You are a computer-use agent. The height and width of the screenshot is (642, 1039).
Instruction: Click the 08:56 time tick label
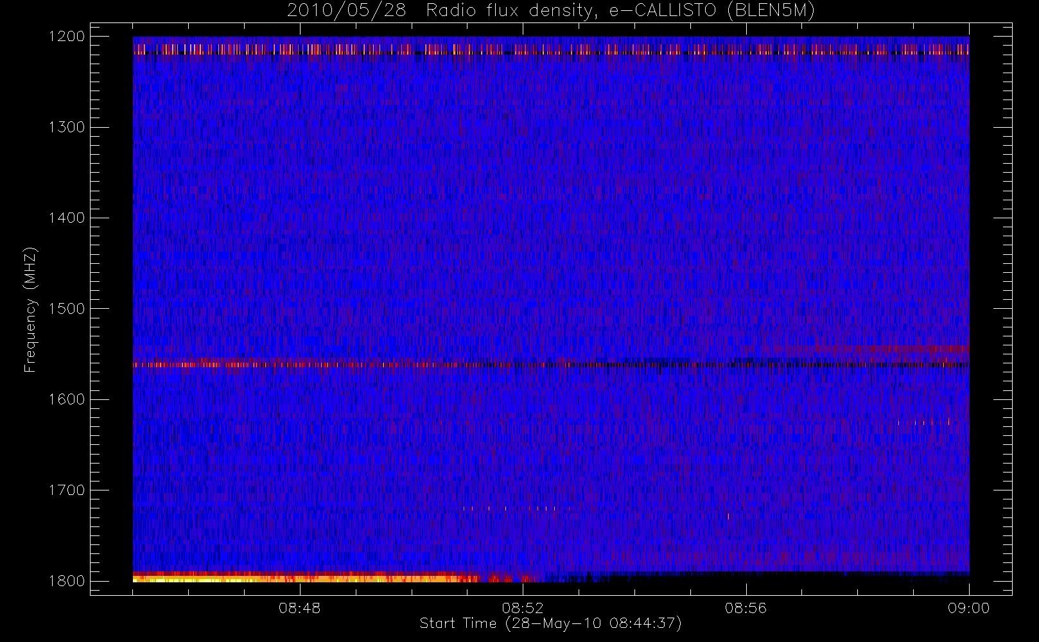click(746, 608)
